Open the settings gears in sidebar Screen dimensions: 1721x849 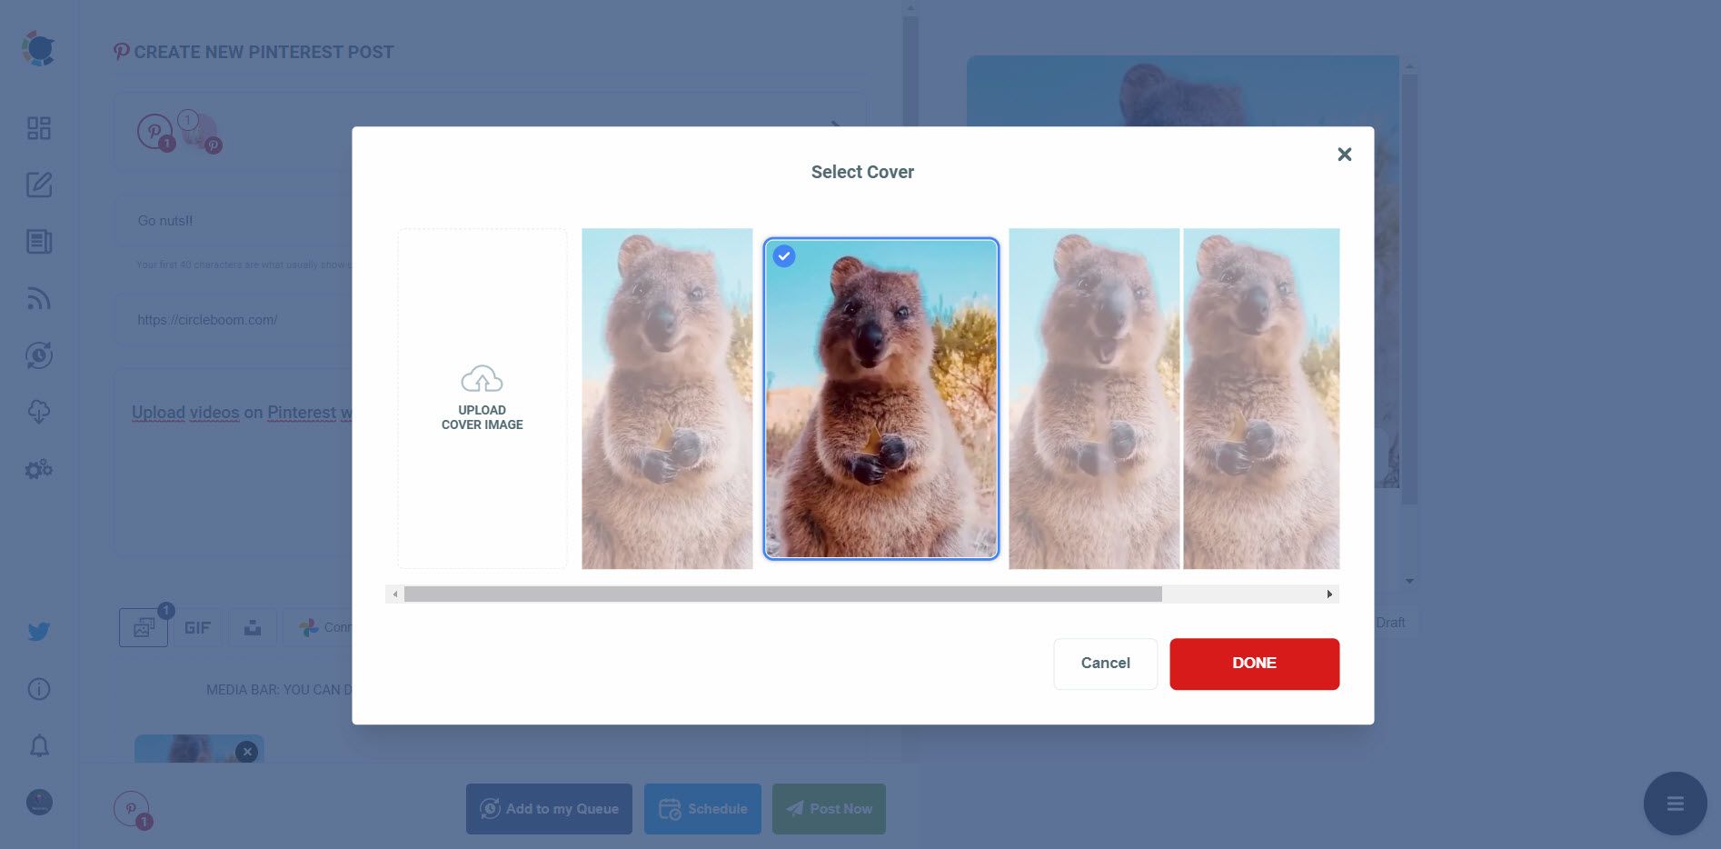pyautogui.click(x=38, y=468)
